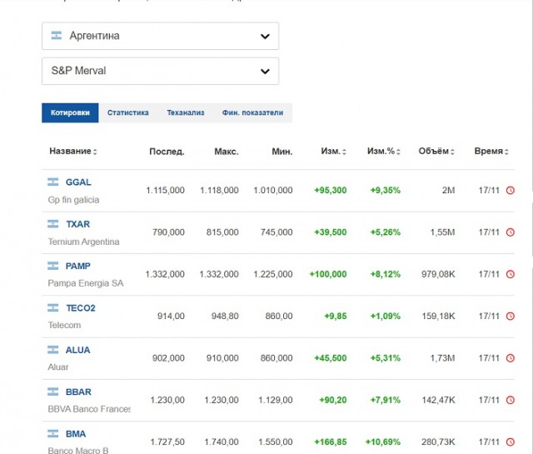Screen dimensions: 533x454
Task: Click the chevron in the S&P Merval selector
Action: [265, 71]
